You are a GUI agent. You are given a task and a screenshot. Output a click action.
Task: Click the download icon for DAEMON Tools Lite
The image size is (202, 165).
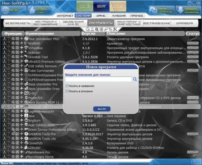pyautogui.click(x=4, y=138)
